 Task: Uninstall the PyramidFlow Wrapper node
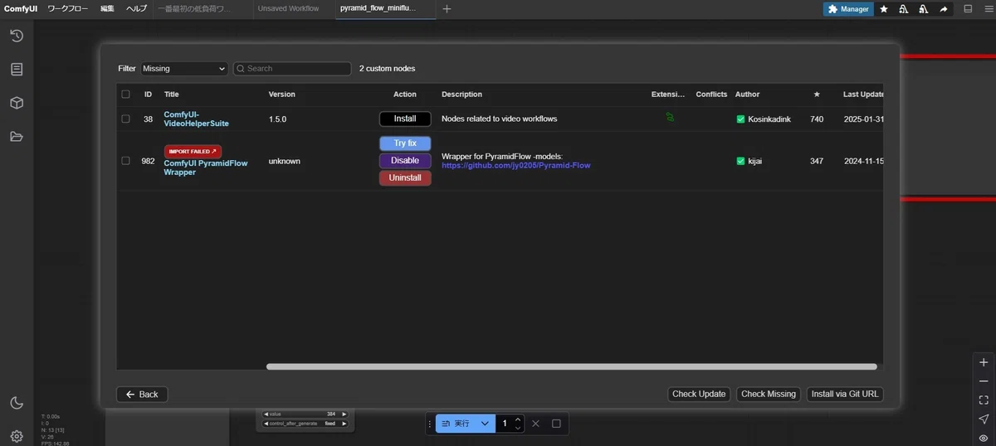405,178
